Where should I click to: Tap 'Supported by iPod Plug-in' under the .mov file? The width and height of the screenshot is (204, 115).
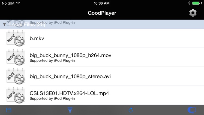[52, 60]
